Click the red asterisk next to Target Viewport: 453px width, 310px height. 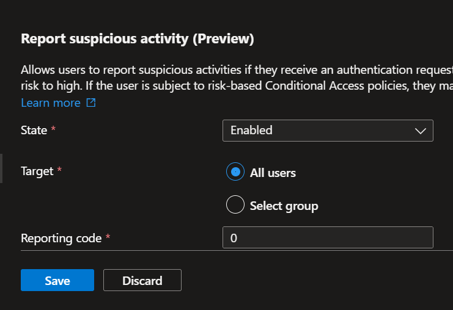pos(59,171)
